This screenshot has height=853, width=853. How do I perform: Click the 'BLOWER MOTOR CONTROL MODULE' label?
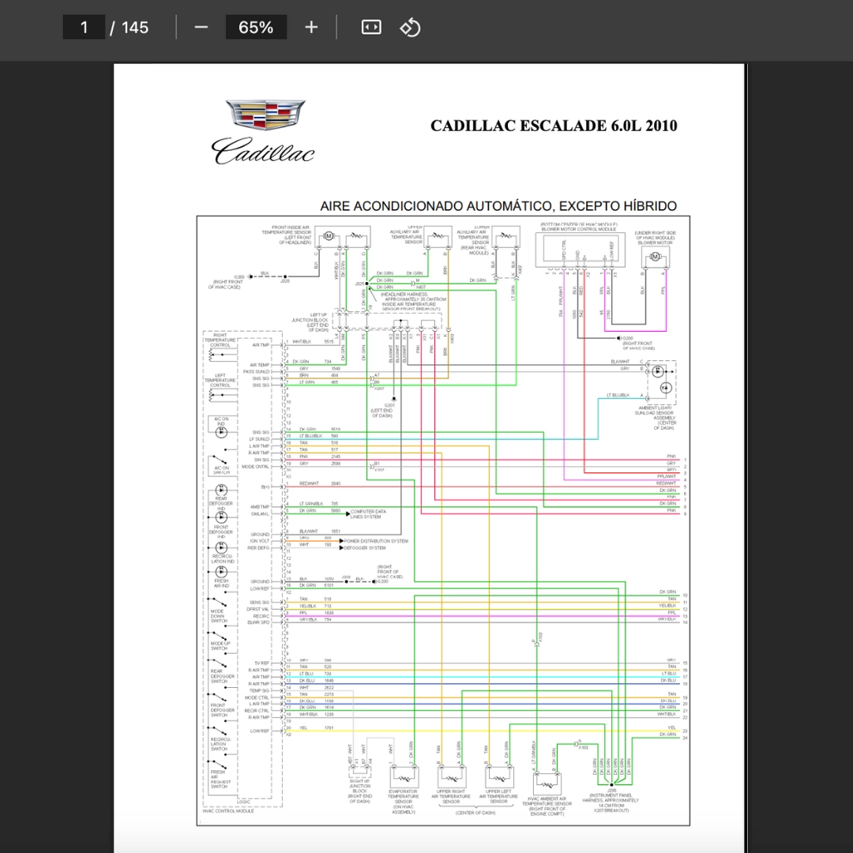click(579, 230)
